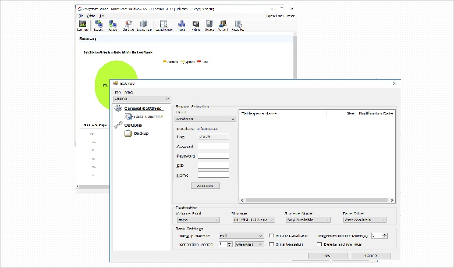Screen dimensions: 454x268
Task: Click the Maximum Mount Point(s) spinner arrows
Action: click(385, 236)
